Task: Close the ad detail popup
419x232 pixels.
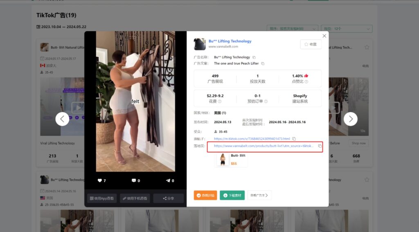Action: tap(324, 36)
